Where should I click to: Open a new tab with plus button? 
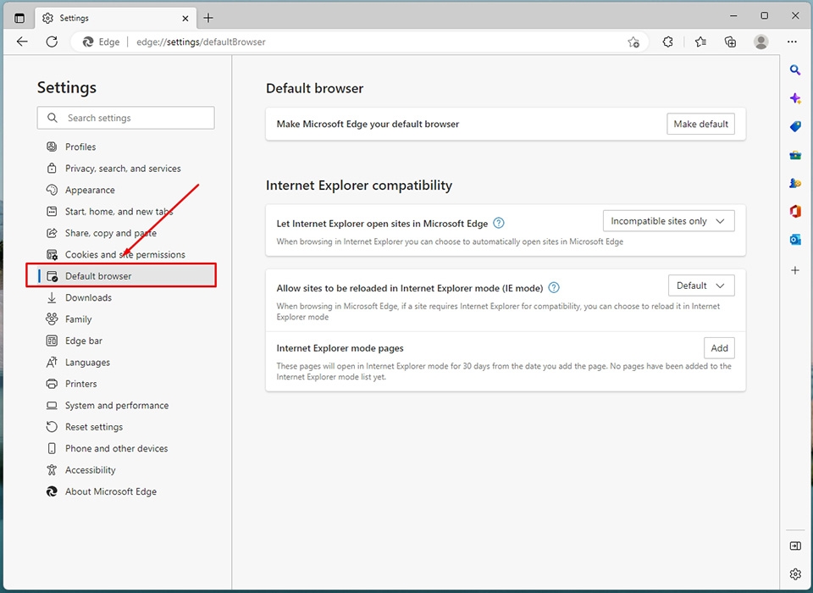coord(208,18)
